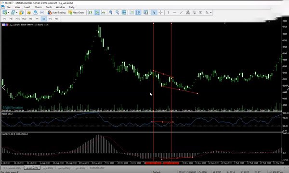The width and height of the screenshot is (289, 173).
Task: Expand the Profiles dropdown arrow
Action: 16,12
